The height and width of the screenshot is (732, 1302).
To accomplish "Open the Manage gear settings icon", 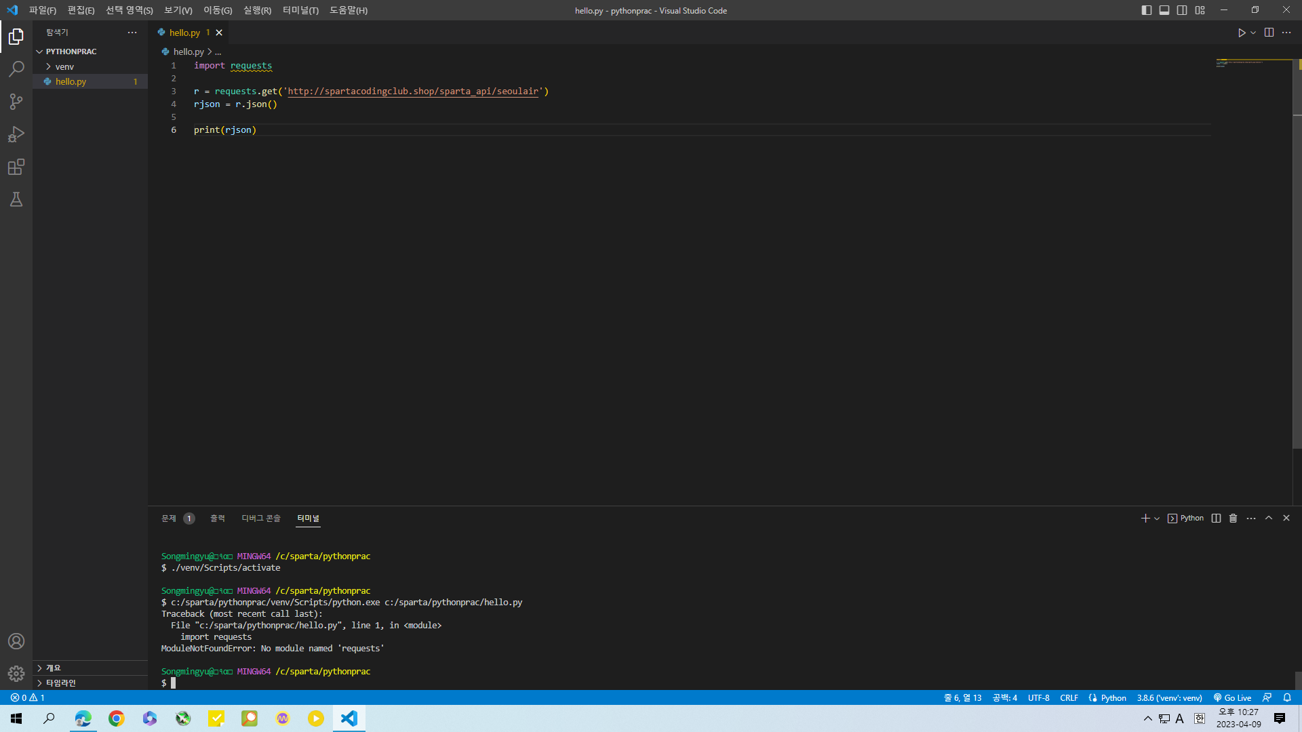I will pos(16,674).
